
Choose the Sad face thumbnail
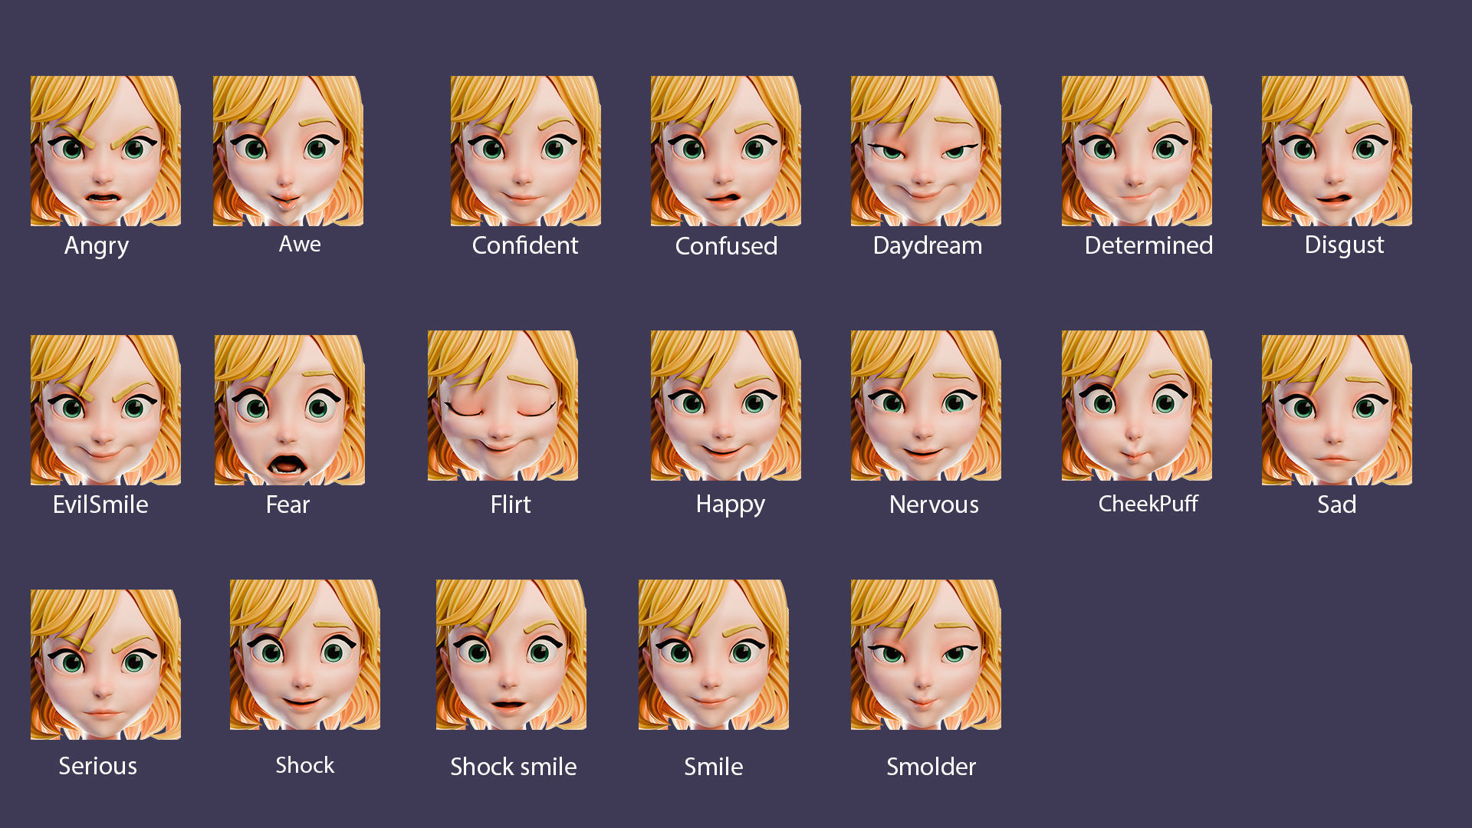pos(1336,409)
